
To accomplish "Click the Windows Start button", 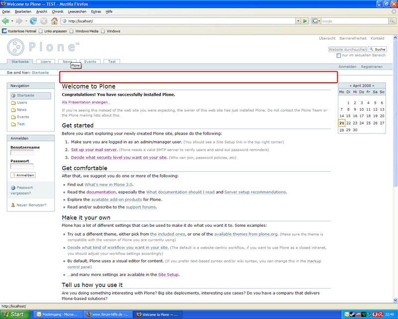I will coord(14,314).
